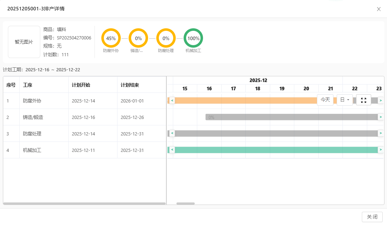This screenshot has width=387, height=225.
Task: Click the 计划开始 column header
Action: click(81, 85)
